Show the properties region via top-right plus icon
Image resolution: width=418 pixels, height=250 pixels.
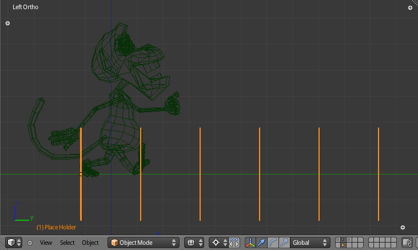pos(410,8)
